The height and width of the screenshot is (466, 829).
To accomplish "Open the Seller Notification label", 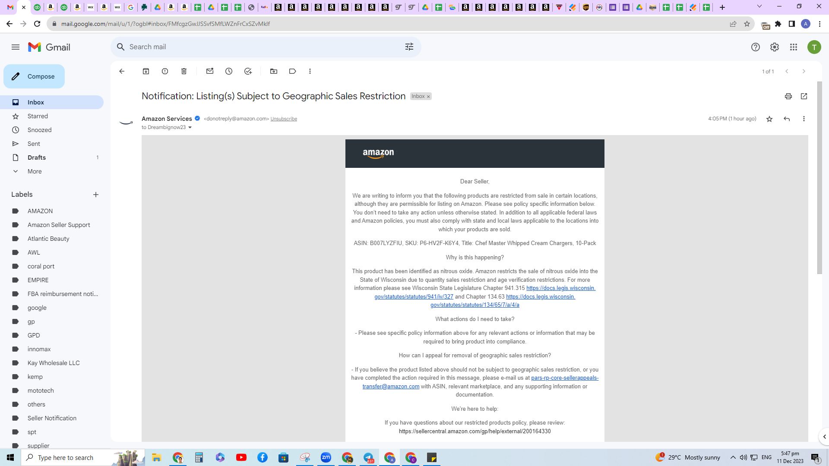I will (x=52, y=418).
